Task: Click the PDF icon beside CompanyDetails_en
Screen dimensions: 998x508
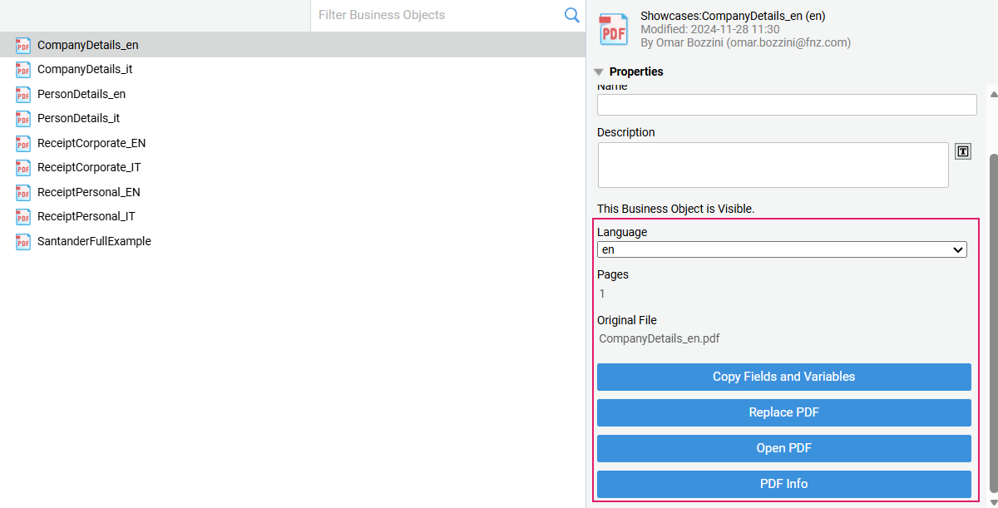Action: point(23,46)
